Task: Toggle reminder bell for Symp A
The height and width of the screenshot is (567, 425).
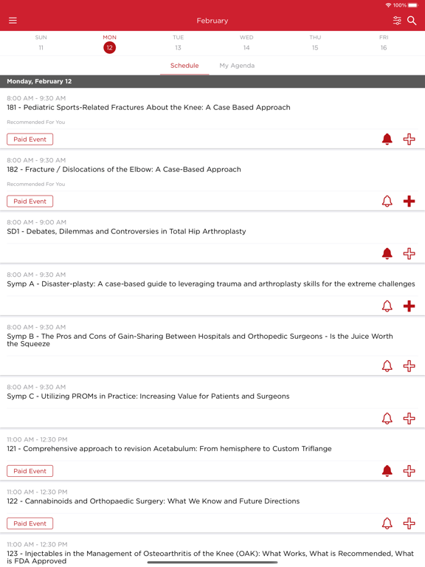Action: click(387, 306)
